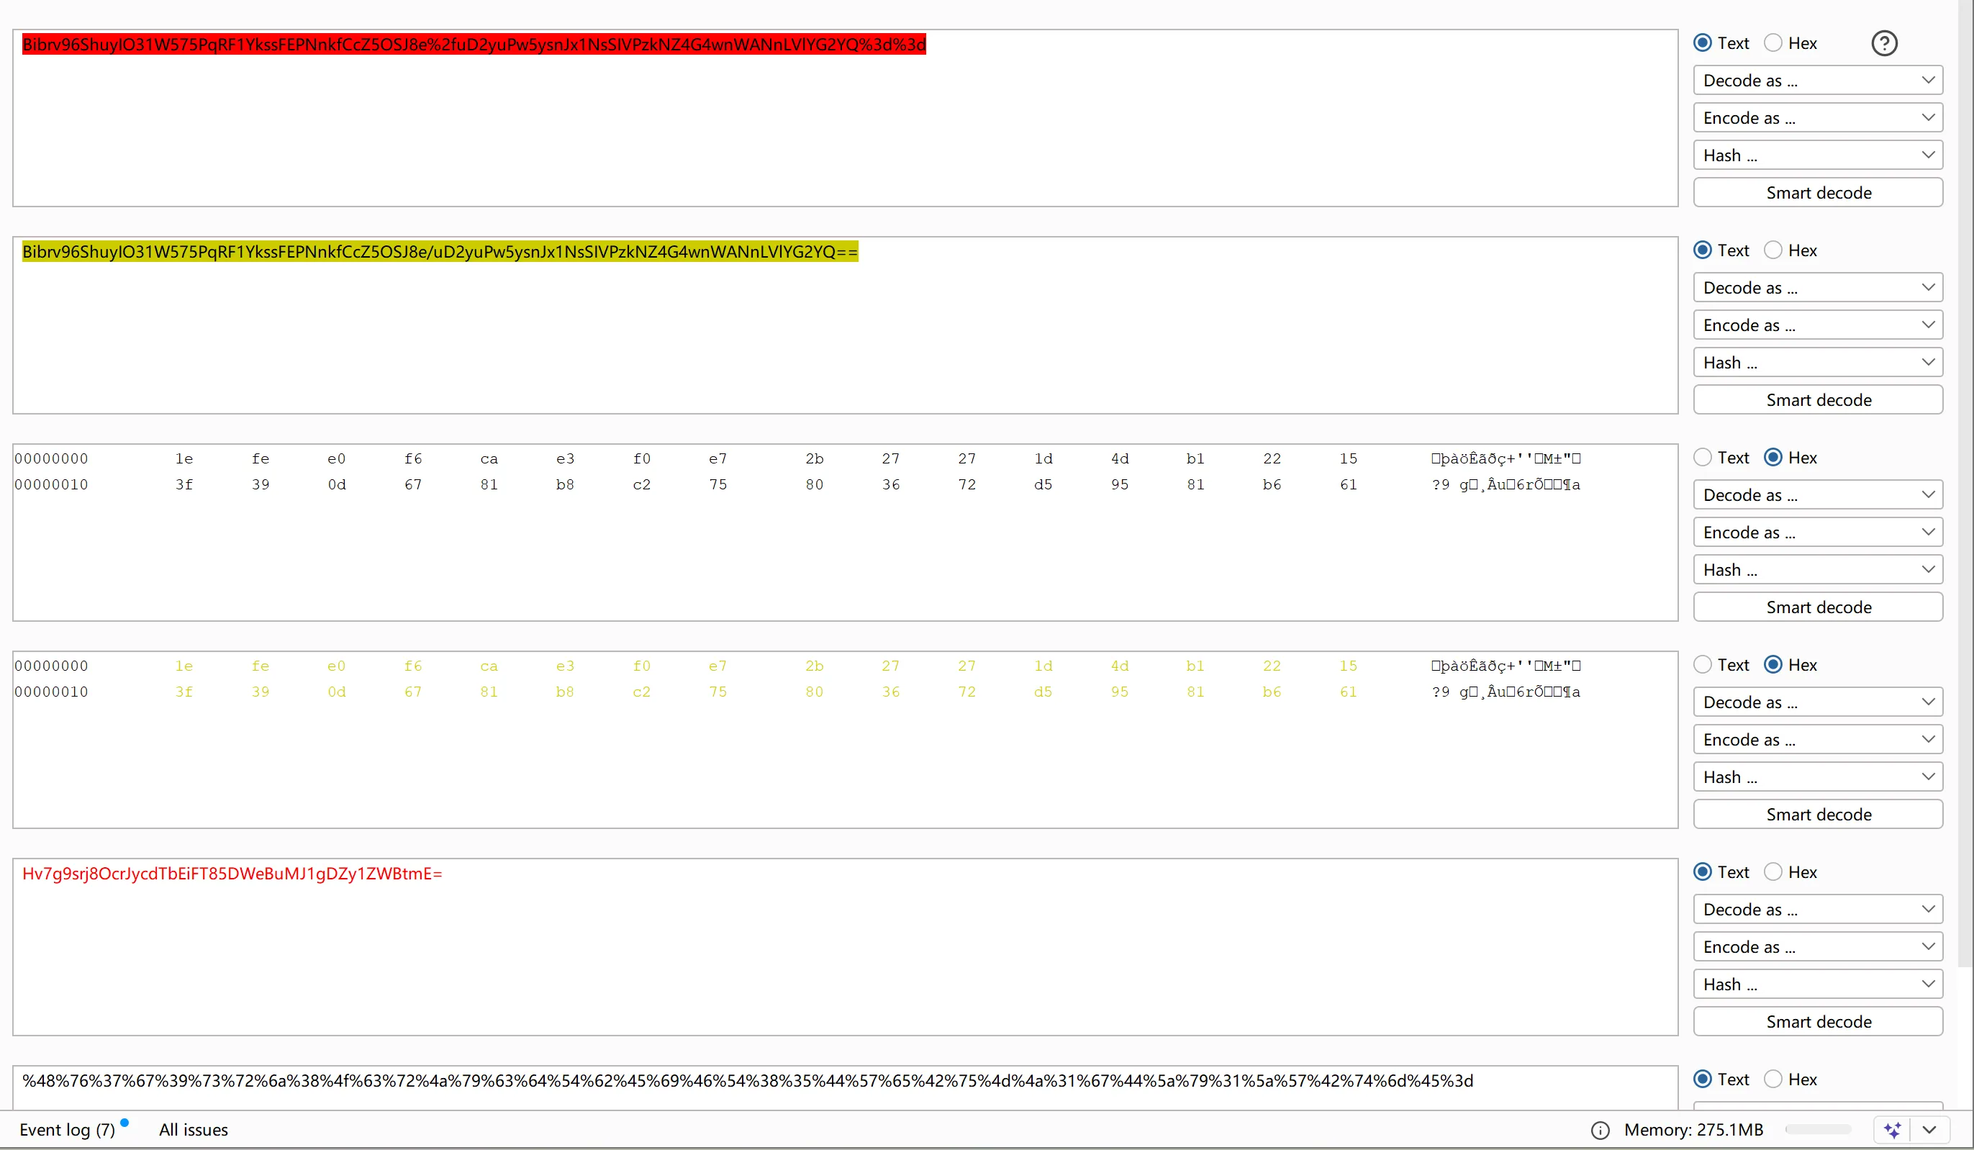The height and width of the screenshot is (1150, 1974).
Task: Select hex byte 3f in the black hex dump
Action: click(x=184, y=484)
